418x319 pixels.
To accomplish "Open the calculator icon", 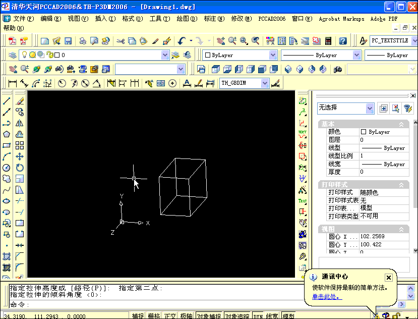I will [328, 41].
